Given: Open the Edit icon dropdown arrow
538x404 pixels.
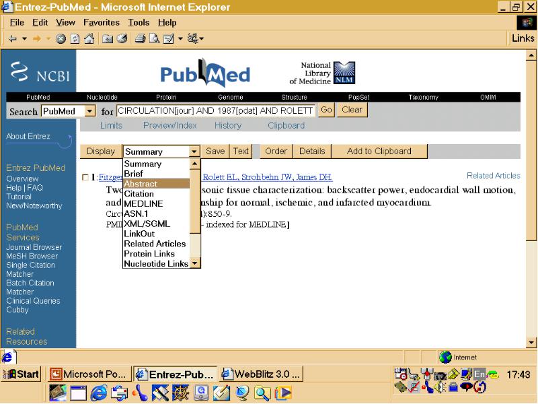Looking at the screenshot, I should coord(180,38).
